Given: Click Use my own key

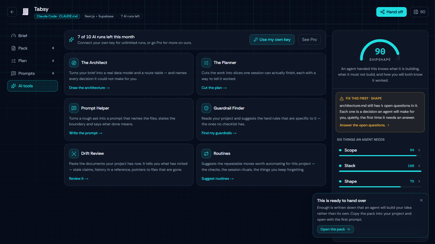Looking at the screenshot, I should pos(272,40).
